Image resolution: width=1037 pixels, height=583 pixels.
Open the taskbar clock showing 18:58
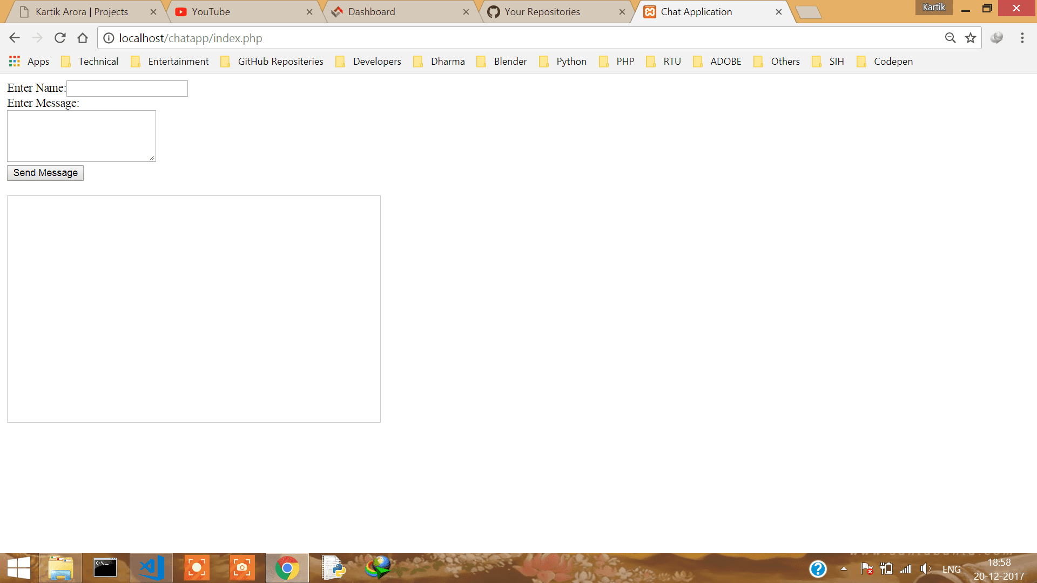coord(999,569)
